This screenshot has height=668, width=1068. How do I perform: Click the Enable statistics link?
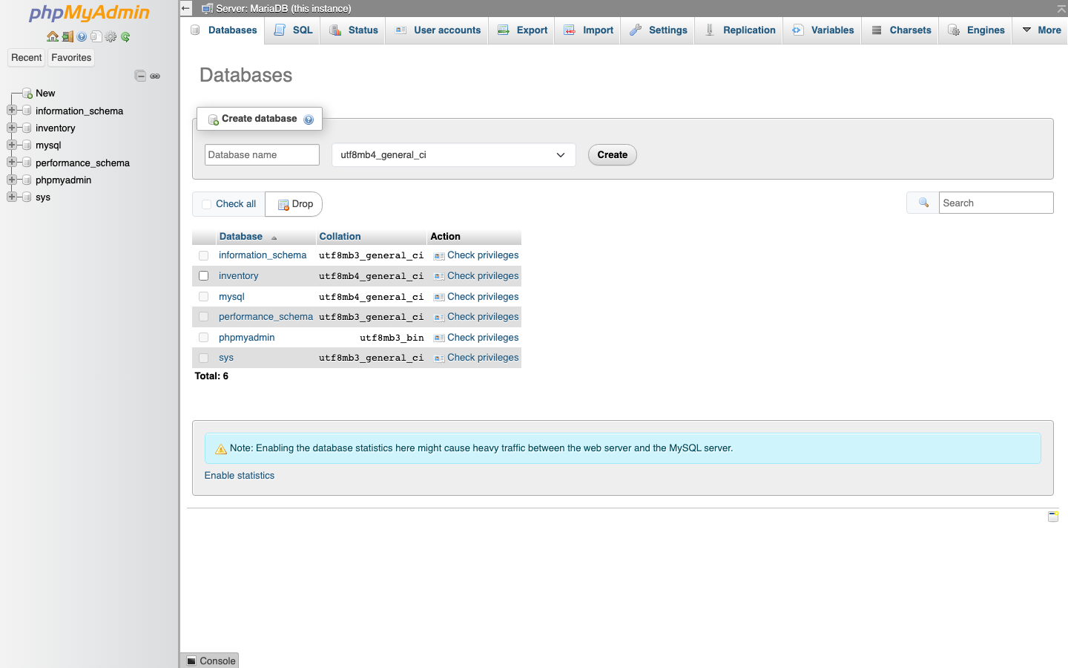[x=240, y=476]
